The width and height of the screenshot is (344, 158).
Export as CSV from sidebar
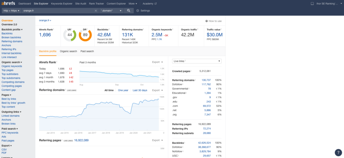point(4,150)
